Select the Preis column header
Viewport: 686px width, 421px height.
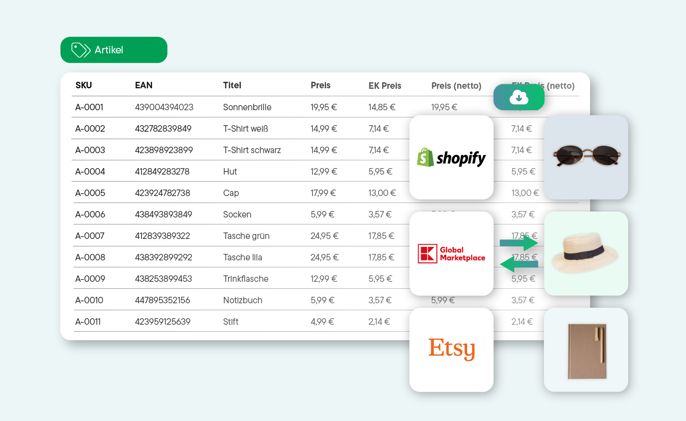[321, 85]
